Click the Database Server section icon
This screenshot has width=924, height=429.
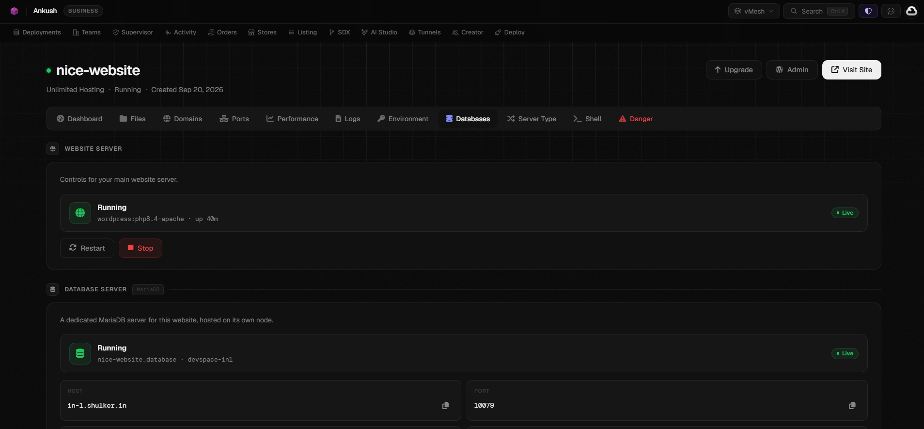(53, 289)
